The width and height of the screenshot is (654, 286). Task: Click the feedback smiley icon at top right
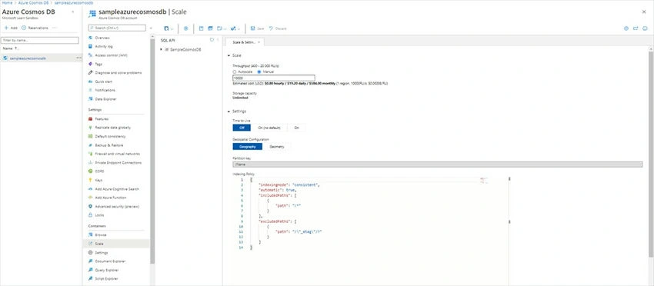click(x=645, y=28)
